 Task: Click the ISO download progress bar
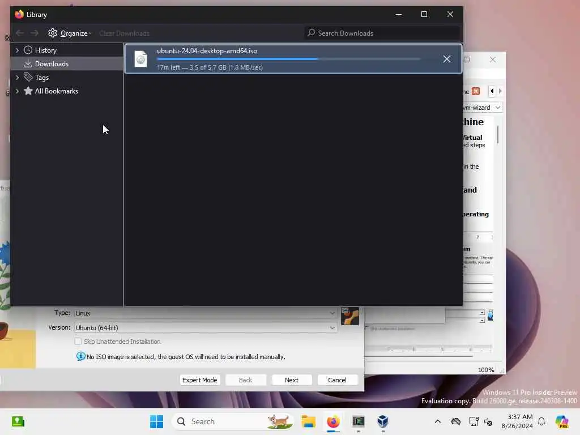[x=288, y=59]
